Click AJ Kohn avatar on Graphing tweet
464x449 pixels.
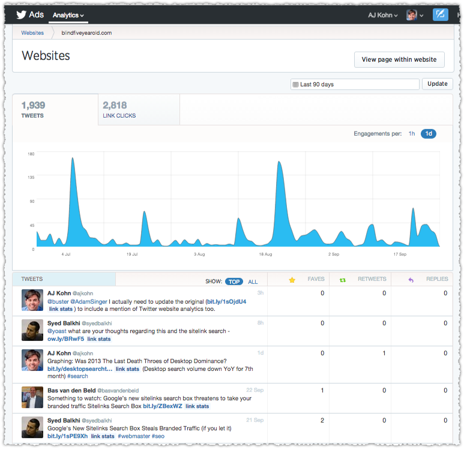[x=32, y=360]
